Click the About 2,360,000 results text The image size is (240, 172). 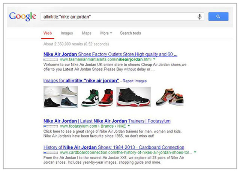click(76, 44)
